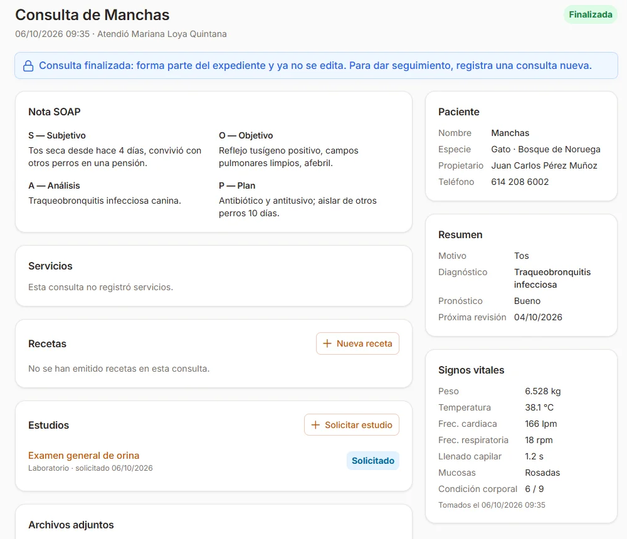Click the species value 'Gato · Bosque de Noruega'
This screenshot has width=627, height=539.
545,150
